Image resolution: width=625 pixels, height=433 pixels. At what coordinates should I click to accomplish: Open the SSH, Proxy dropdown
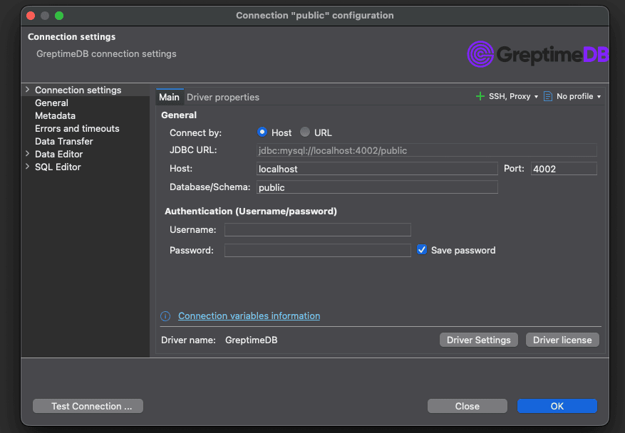[514, 96]
